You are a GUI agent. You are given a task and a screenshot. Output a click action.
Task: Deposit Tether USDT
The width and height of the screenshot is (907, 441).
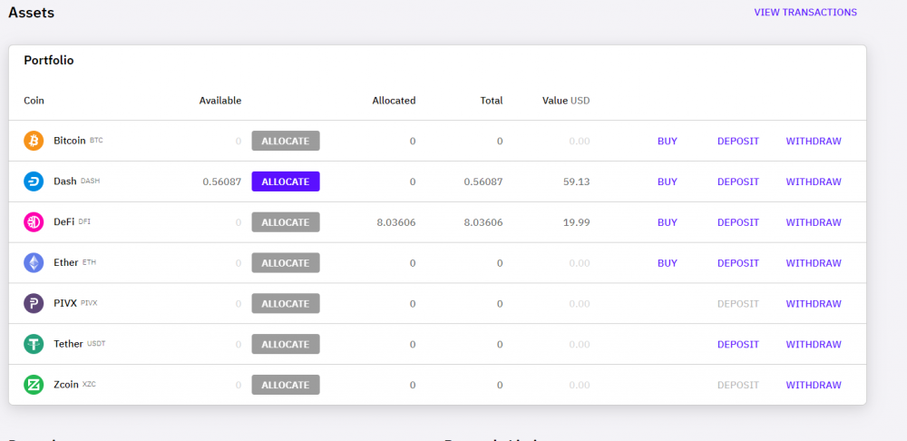(x=737, y=345)
